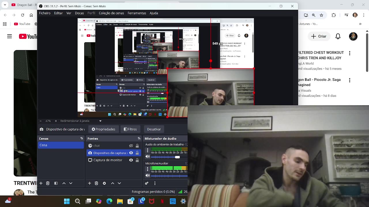Open browser extensions puzzle icon
The width and height of the screenshot is (369, 207).
334,15
